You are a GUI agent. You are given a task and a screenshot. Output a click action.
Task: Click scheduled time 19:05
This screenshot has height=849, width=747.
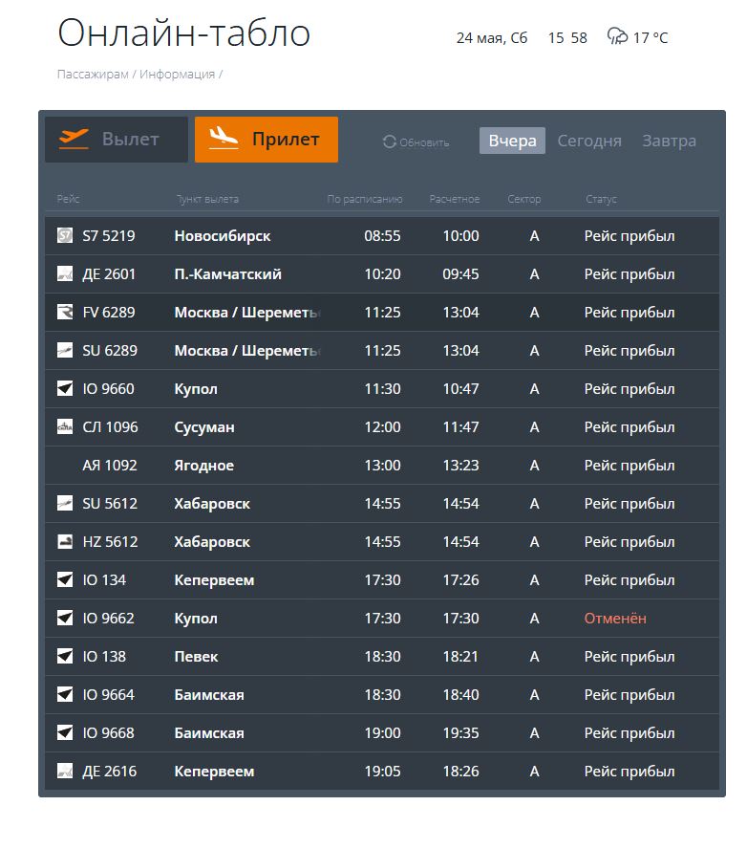(382, 771)
